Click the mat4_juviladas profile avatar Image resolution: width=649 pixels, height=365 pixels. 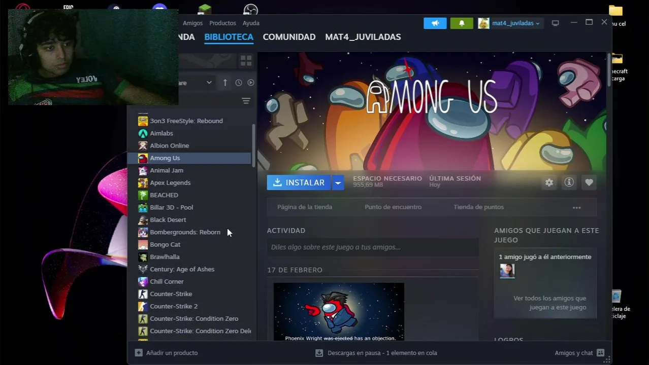pos(483,23)
